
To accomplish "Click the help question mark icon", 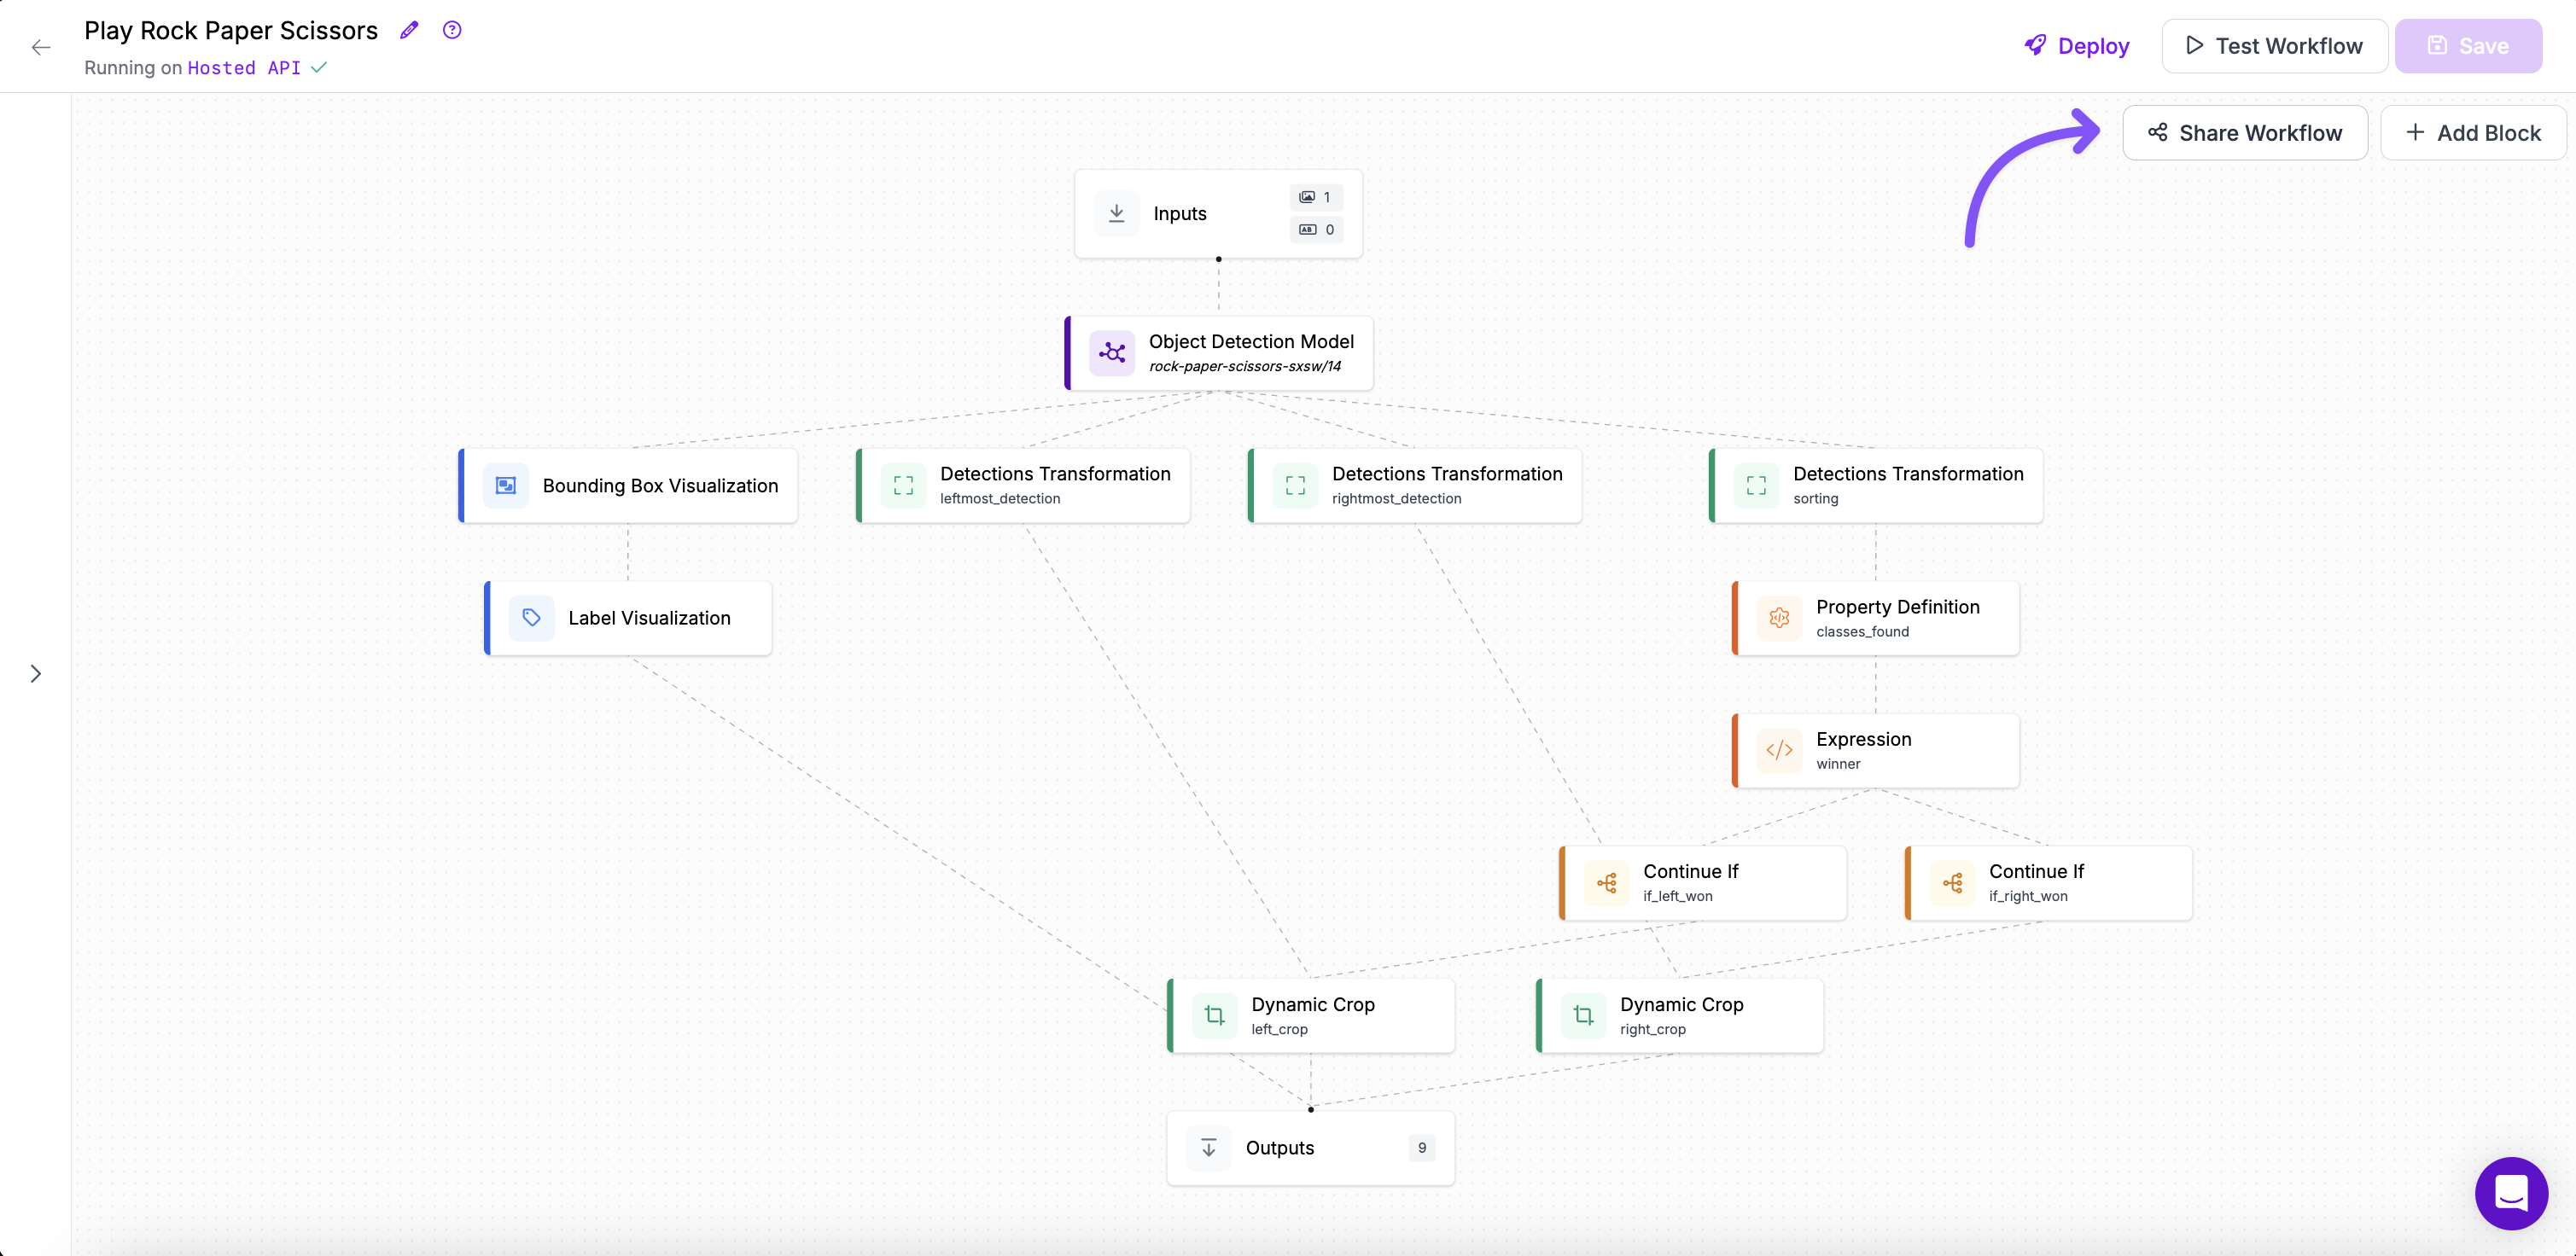I will pos(452,30).
